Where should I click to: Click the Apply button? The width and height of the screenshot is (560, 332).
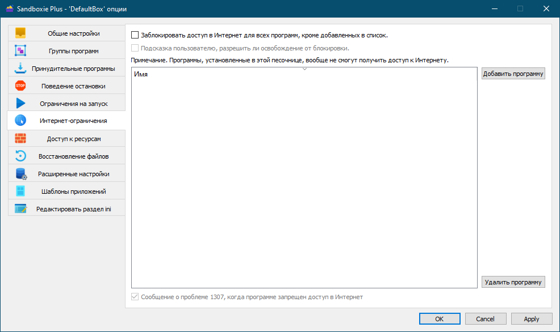point(532,319)
